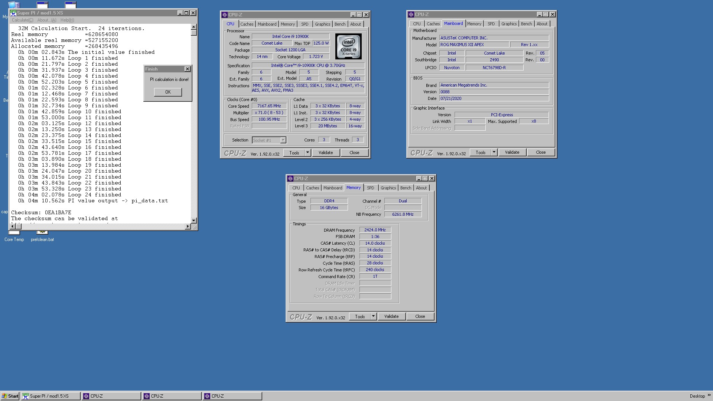This screenshot has width=713, height=401.
Task: Open About tab in Memory window
Action: 421,188
